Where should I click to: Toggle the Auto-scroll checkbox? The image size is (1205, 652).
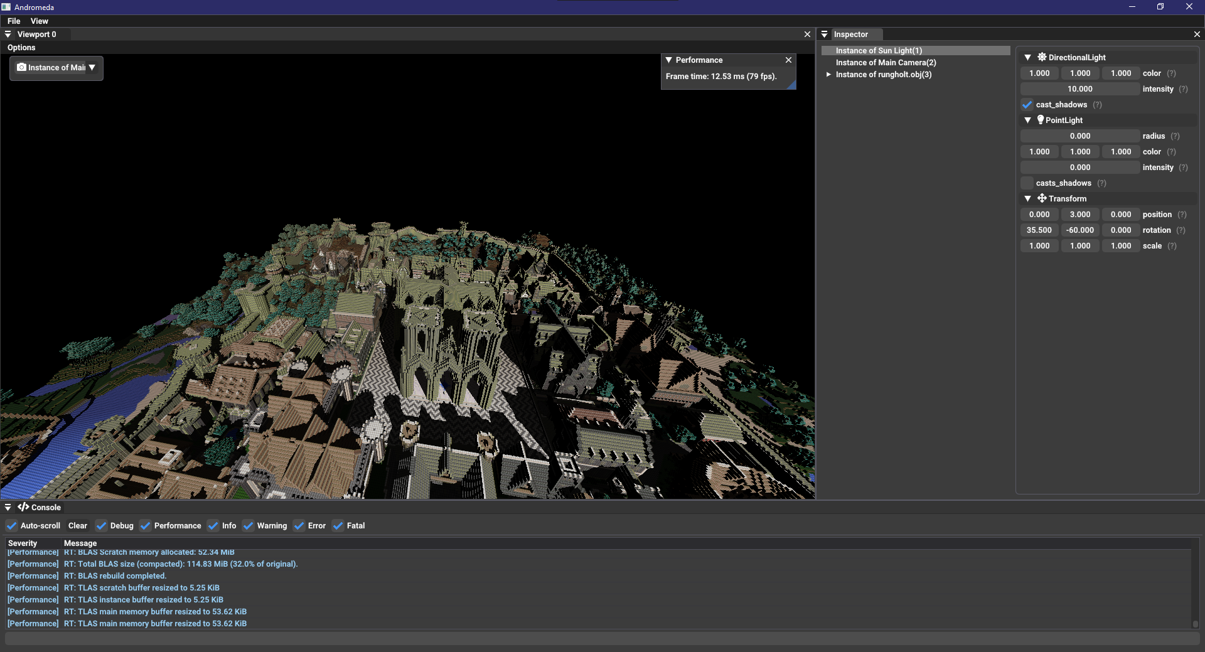[x=12, y=526]
